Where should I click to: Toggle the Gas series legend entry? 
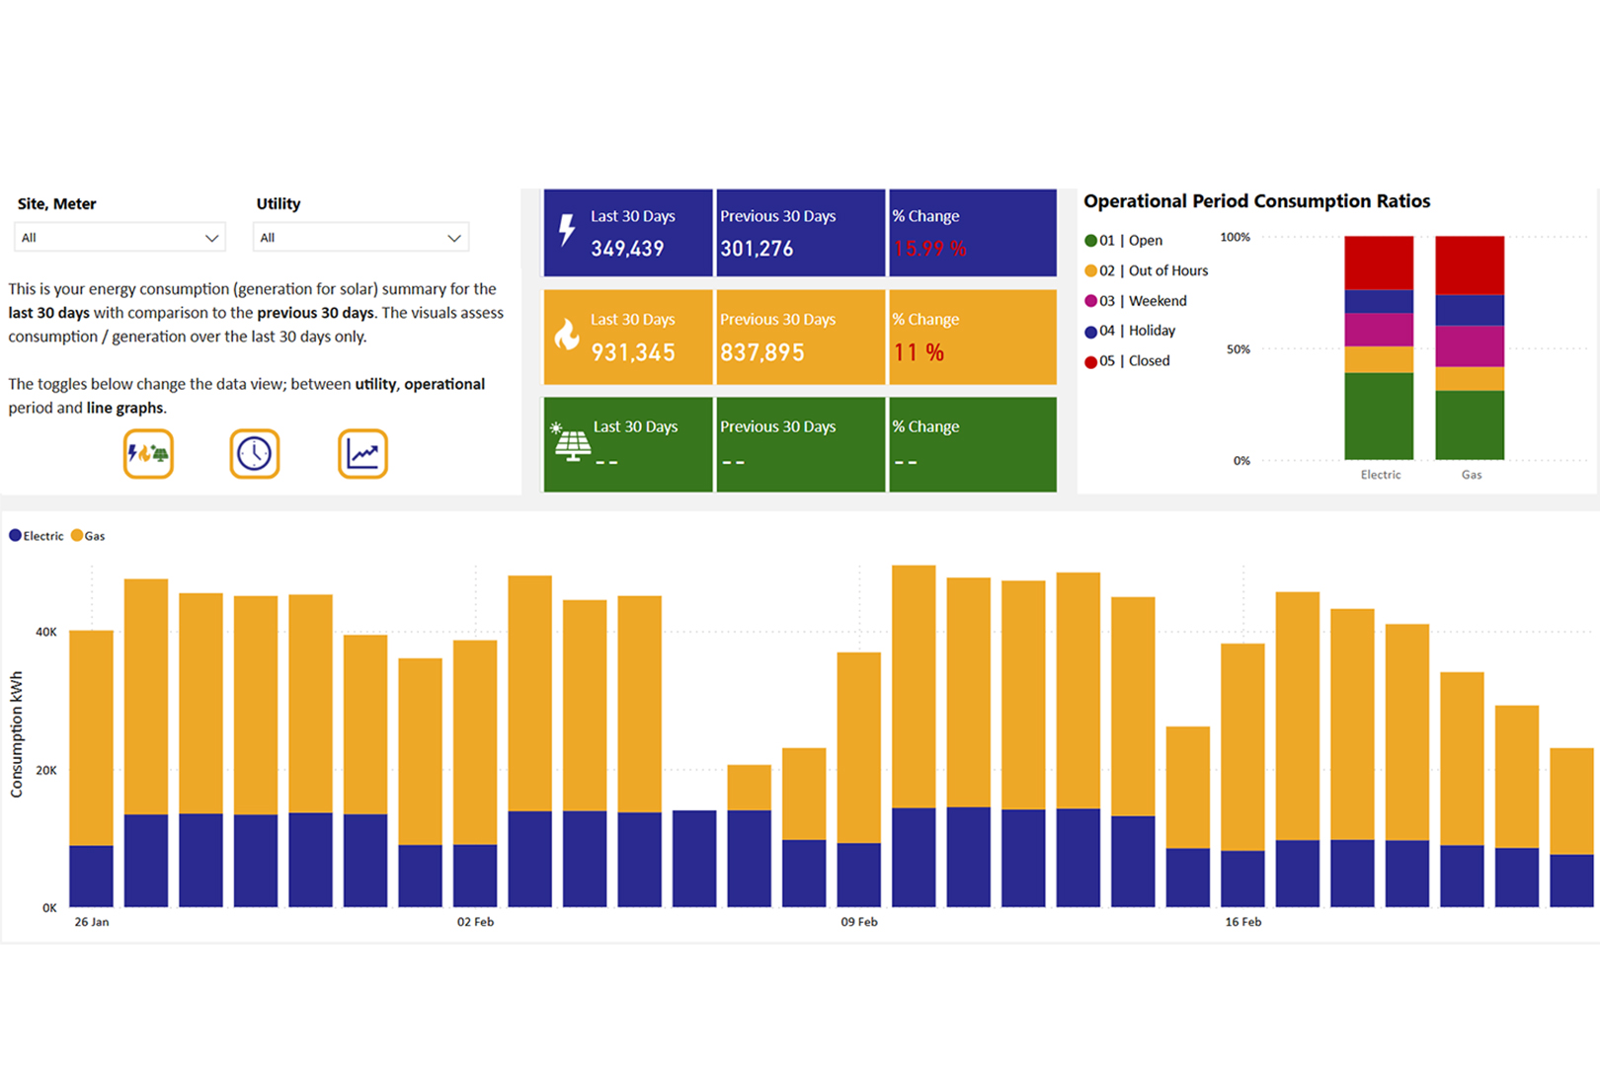coord(88,536)
